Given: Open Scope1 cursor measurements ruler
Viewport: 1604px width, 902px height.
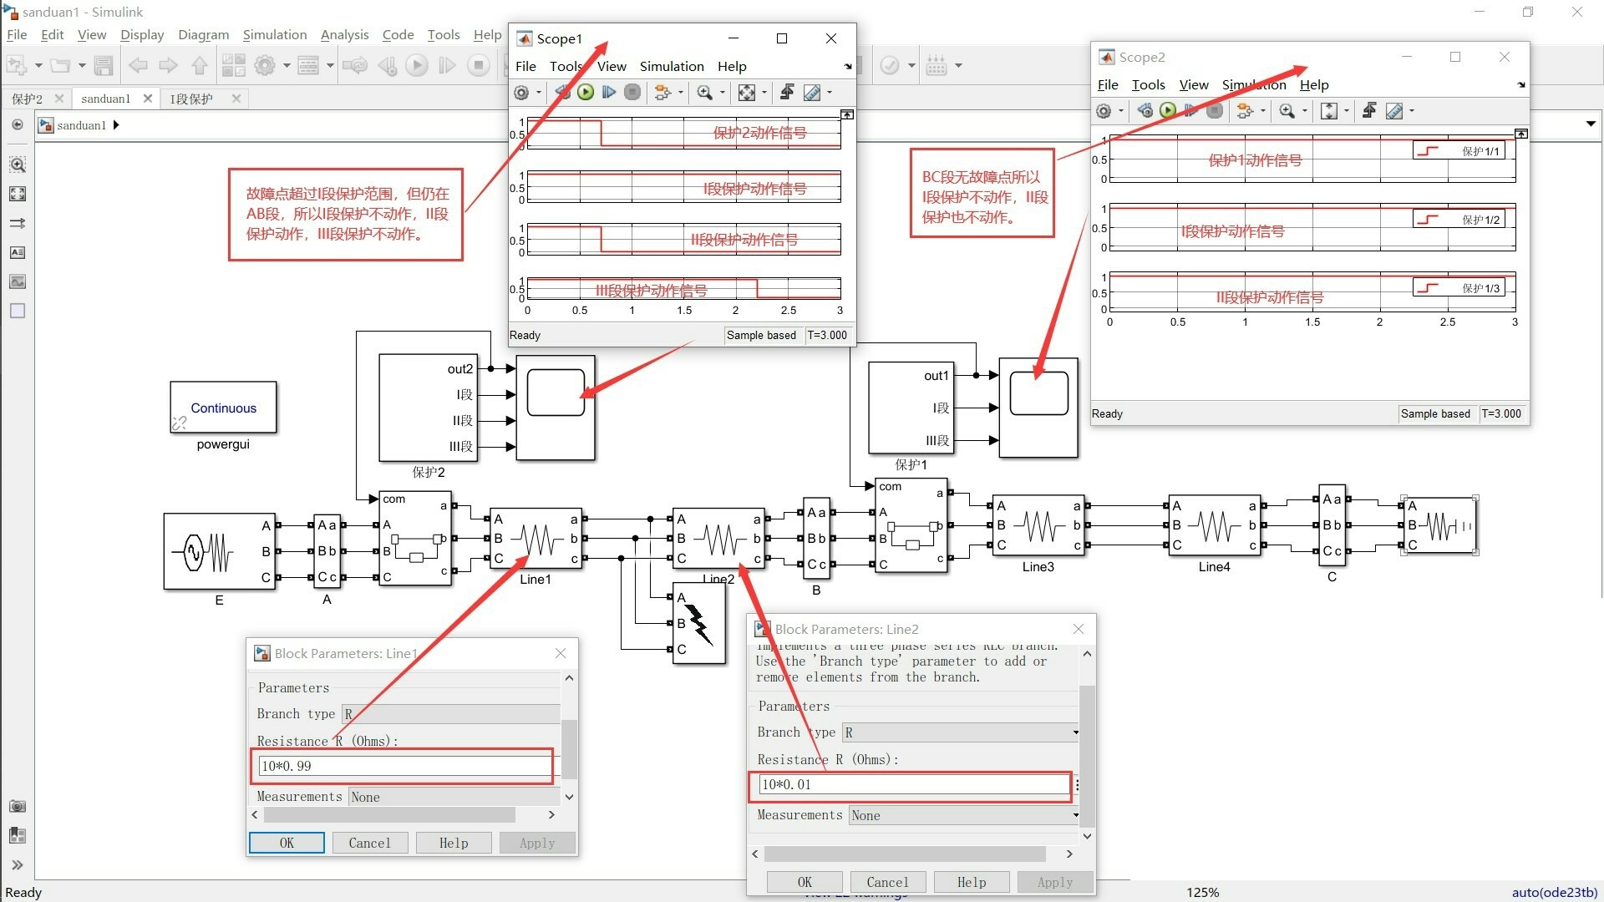Looking at the screenshot, I should pyautogui.click(x=811, y=93).
